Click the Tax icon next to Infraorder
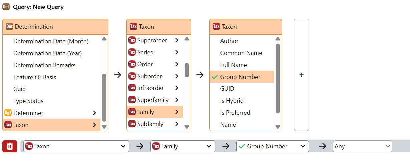This screenshot has height=168, width=410. click(x=132, y=88)
